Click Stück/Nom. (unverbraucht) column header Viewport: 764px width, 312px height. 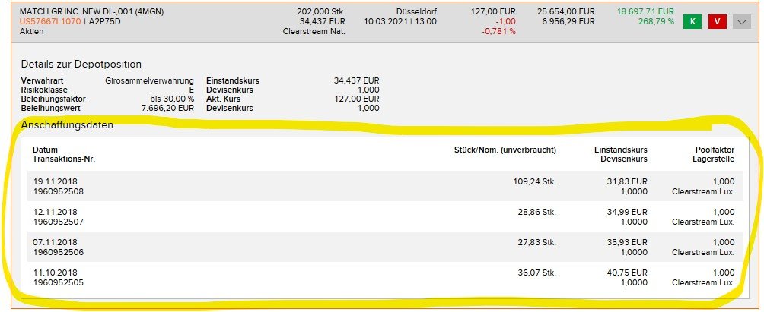click(505, 150)
